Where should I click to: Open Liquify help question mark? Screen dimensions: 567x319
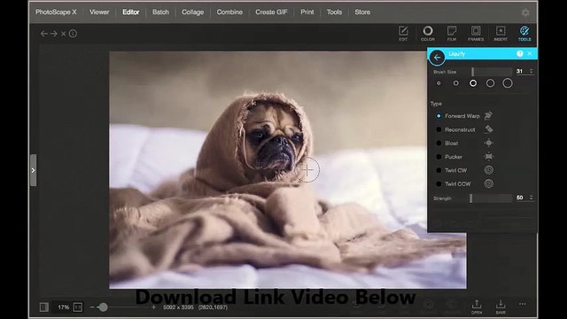[x=520, y=53]
